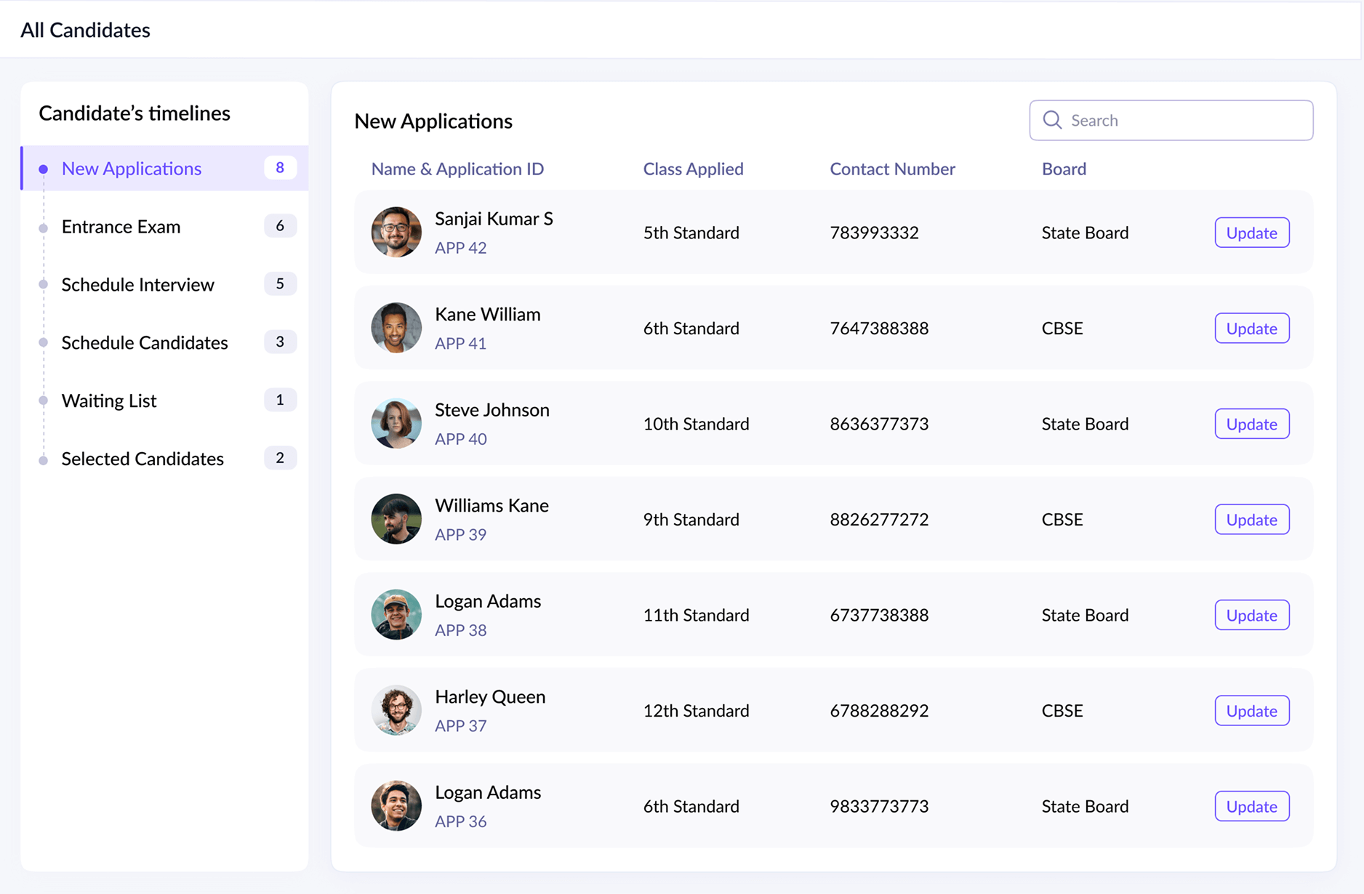Update Harley Queen's application
Viewport: 1364px width, 894px height.
click(1251, 710)
